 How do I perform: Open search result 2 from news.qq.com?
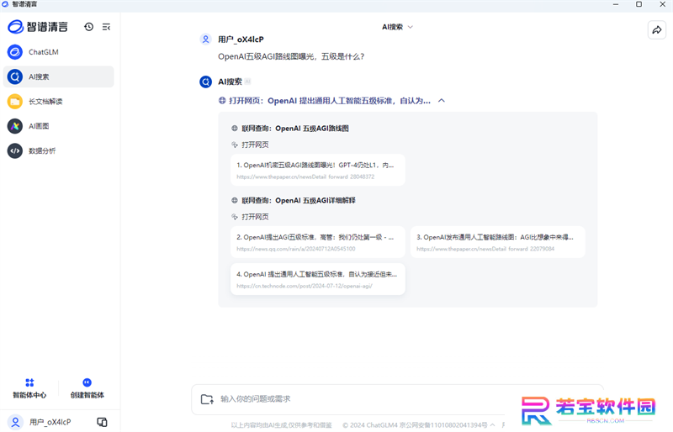[318, 242]
